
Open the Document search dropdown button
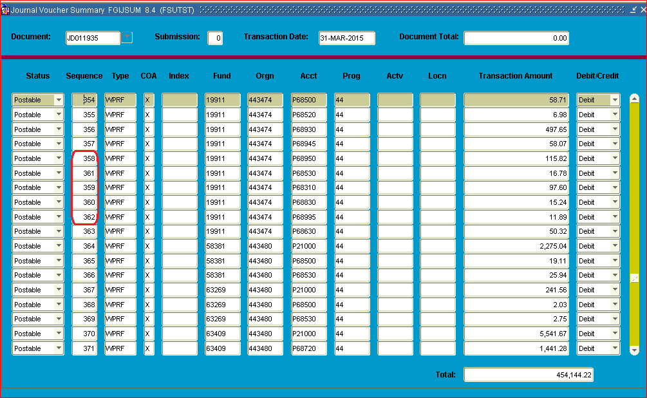pos(127,37)
